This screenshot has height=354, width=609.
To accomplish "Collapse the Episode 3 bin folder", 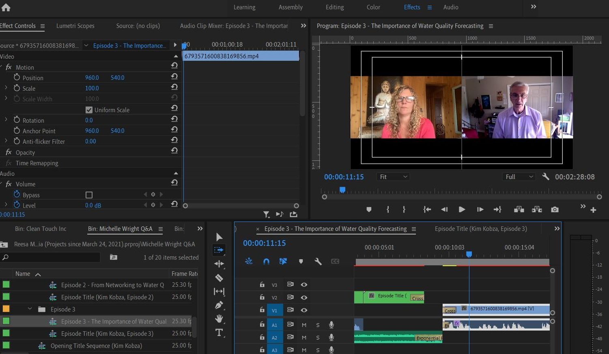I will pyautogui.click(x=30, y=309).
